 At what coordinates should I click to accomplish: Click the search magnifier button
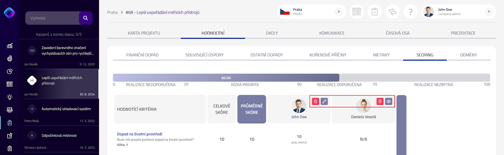click(85, 18)
